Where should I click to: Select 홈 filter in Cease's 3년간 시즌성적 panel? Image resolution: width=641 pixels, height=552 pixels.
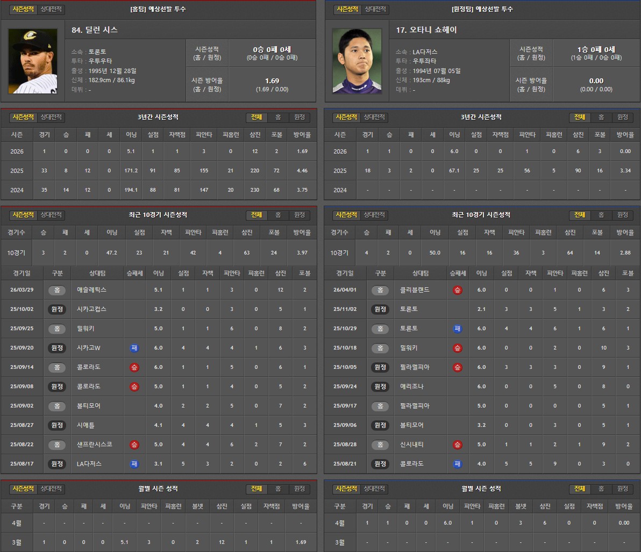pos(278,118)
